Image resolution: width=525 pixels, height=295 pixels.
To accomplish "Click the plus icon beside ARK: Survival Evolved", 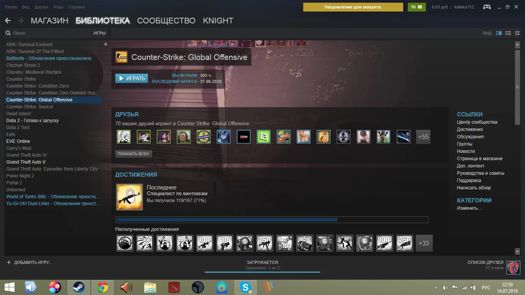I will pos(106,44).
